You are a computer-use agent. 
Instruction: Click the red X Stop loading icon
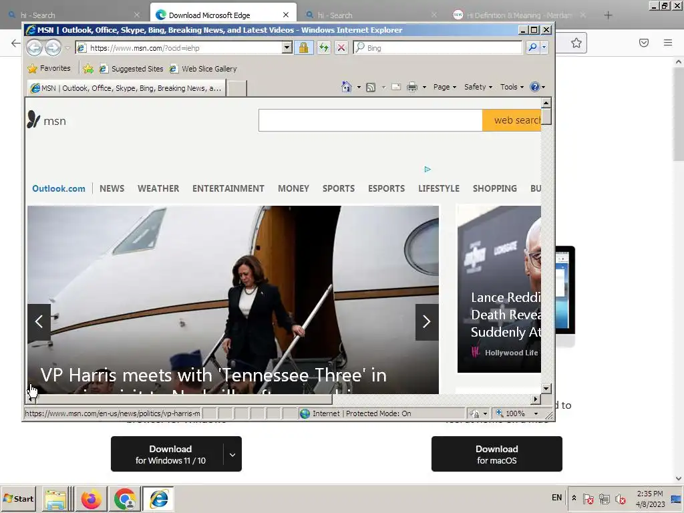pyautogui.click(x=341, y=47)
